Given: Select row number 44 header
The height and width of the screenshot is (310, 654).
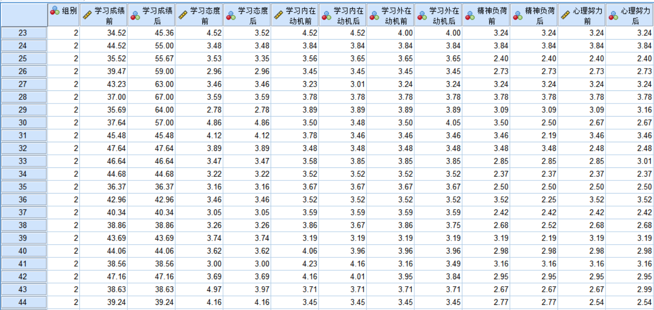Looking at the screenshot, I should click(x=23, y=303).
